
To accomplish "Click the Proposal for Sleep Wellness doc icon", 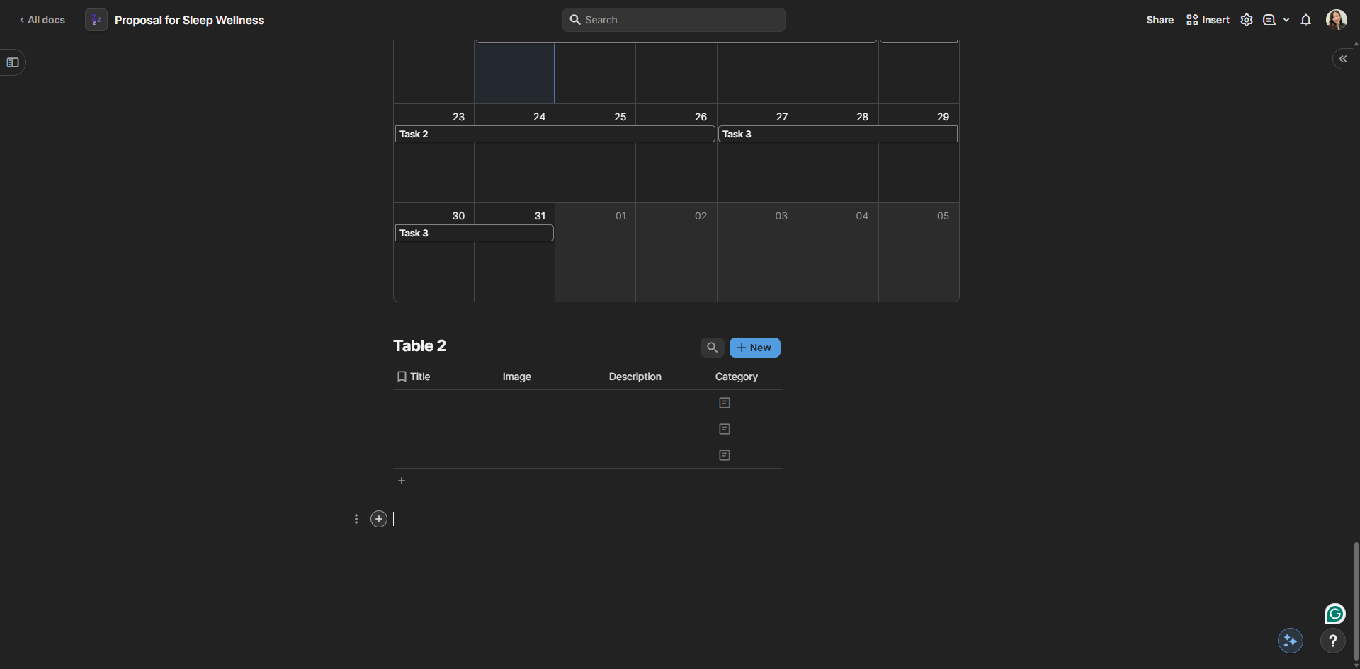I will [96, 20].
